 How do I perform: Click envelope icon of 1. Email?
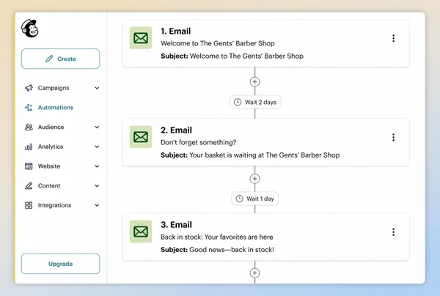[141, 38]
